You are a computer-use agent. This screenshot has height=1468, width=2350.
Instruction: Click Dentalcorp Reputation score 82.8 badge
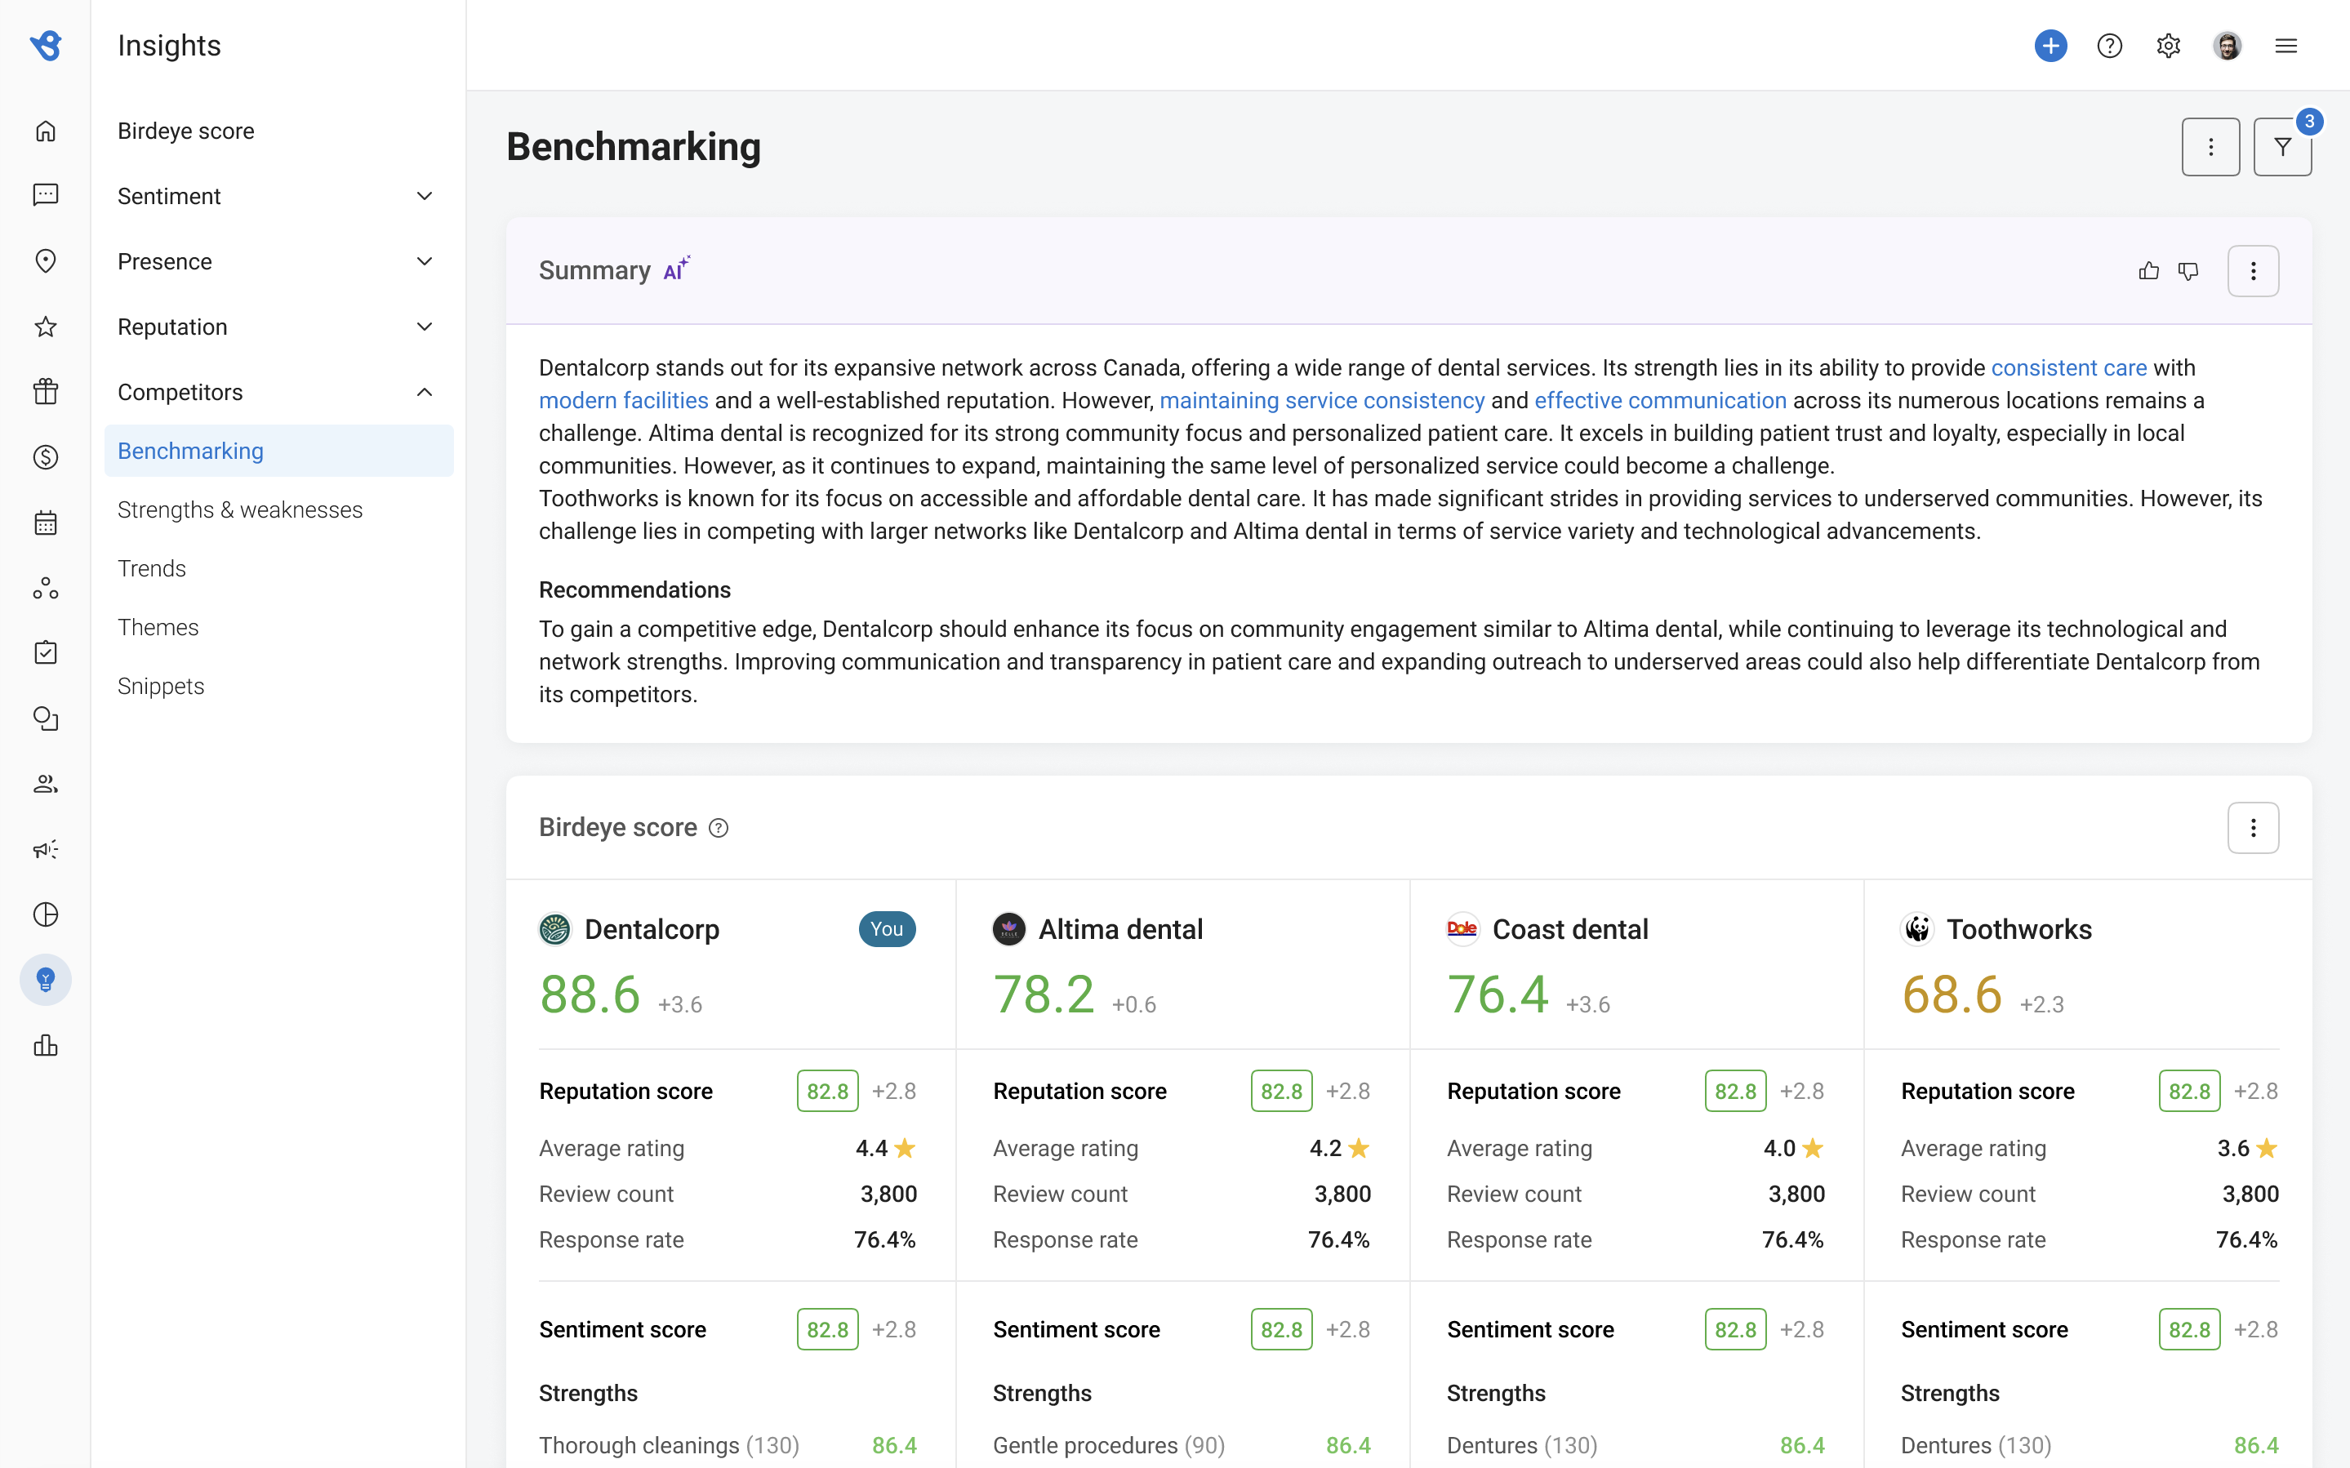click(827, 1092)
